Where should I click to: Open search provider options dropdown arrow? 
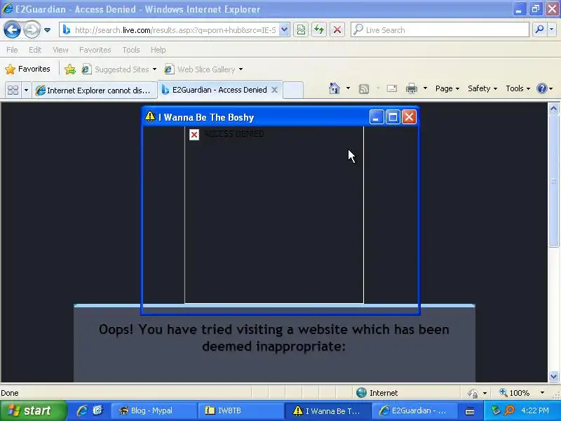coord(552,30)
